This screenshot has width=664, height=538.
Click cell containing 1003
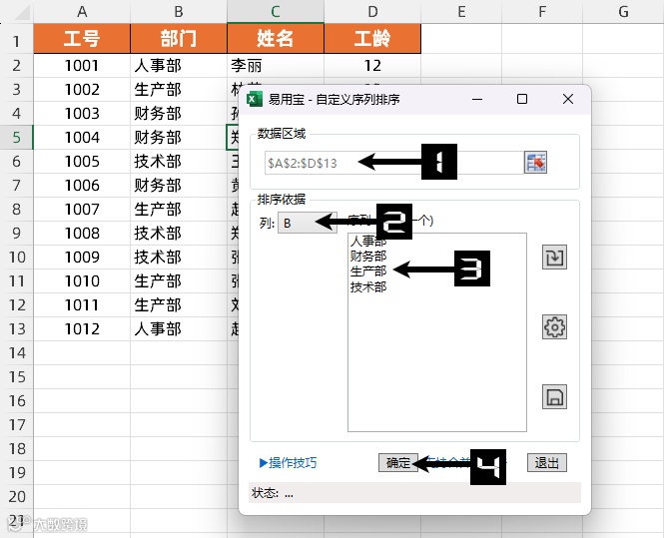(x=82, y=114)
